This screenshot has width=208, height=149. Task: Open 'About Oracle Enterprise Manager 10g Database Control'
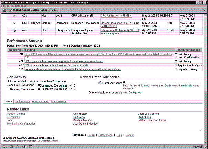[x=30, y=141]
